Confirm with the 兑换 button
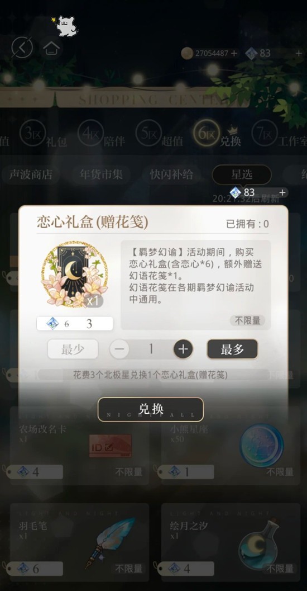This screenshot has height=591, width=307. (x=151, y=409)
